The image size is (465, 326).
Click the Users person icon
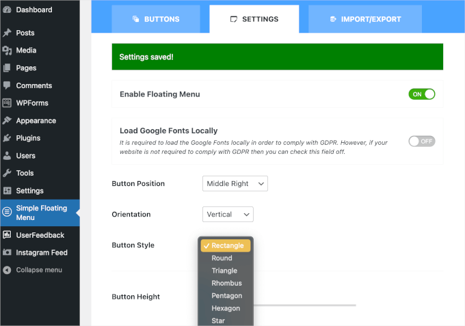point(7,156)
